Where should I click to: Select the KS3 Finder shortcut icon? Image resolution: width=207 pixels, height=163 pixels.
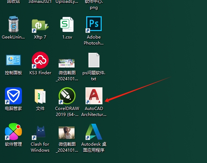pos(40,60)
